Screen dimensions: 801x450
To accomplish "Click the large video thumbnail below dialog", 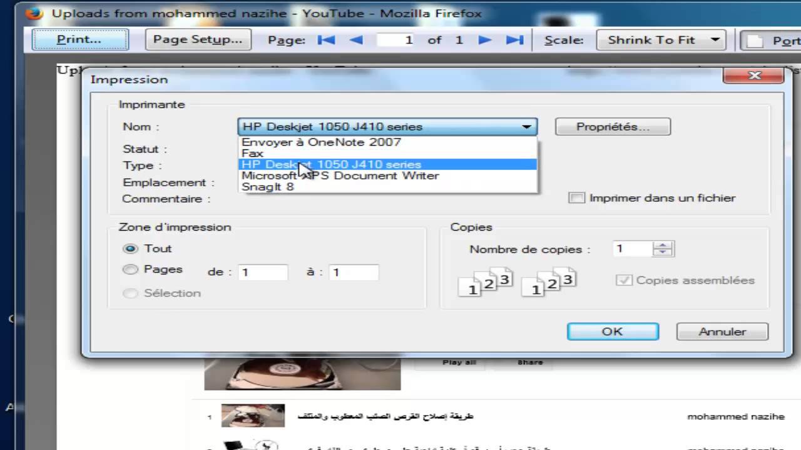I will (x=302, y=374).
